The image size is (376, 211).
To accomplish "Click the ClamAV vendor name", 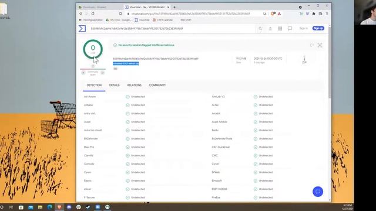I will 89,155.
